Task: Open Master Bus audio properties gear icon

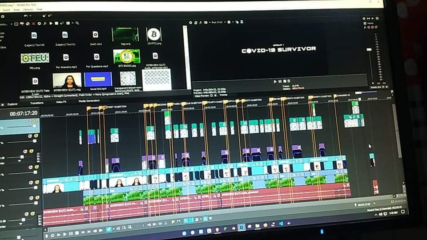Action: pos(364,19)
